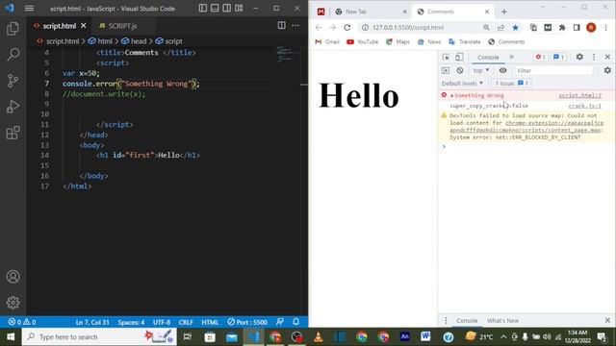
Task: Reload the page in Chrome
Action: point(347,28)
